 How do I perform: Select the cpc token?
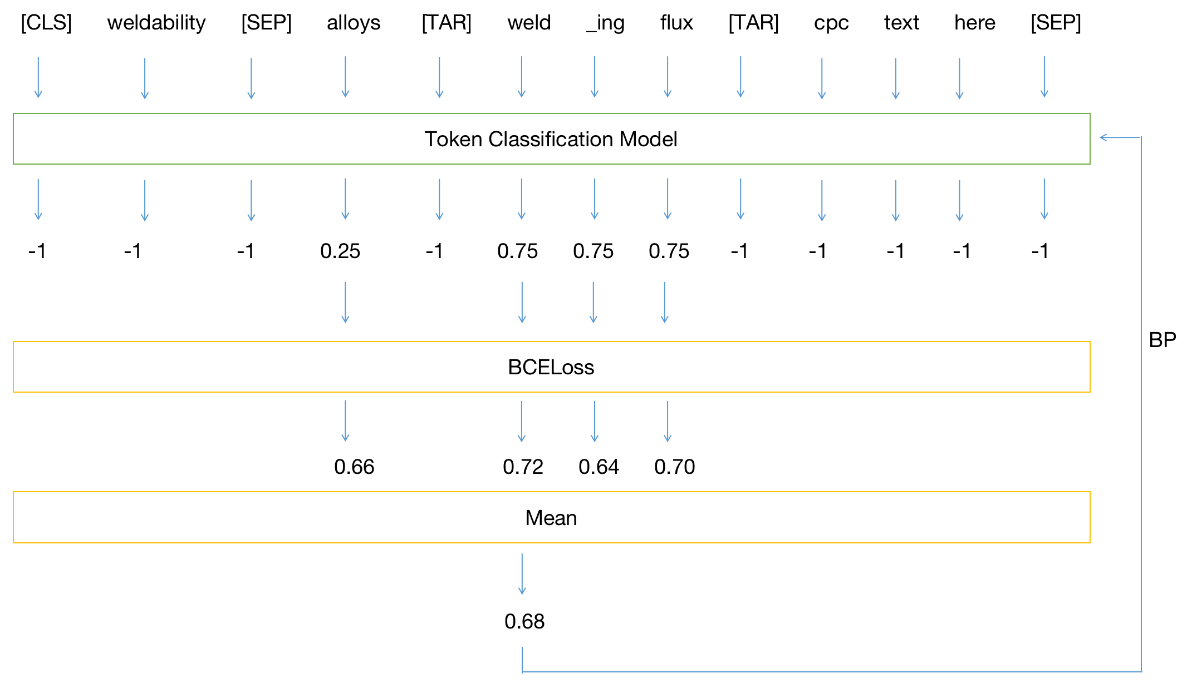click(x=831, y=23)
